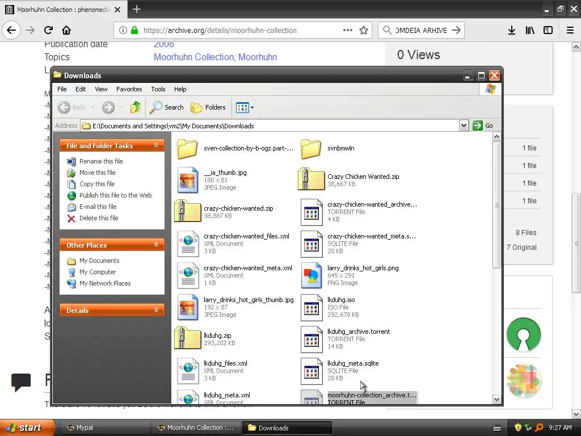This screenshot has width=581, height=436.
Task: Select crazy-chicken-wanted_meta.xml icon
Action: [187, 275]
